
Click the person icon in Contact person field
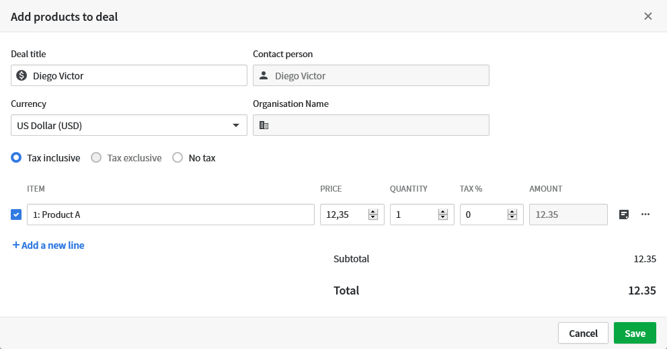coord(264,76)
